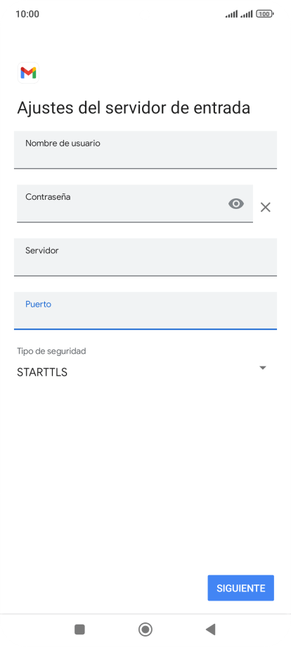Tap the Android home circle button
This screenshot has height=647, width=291.
coord(145,629)
